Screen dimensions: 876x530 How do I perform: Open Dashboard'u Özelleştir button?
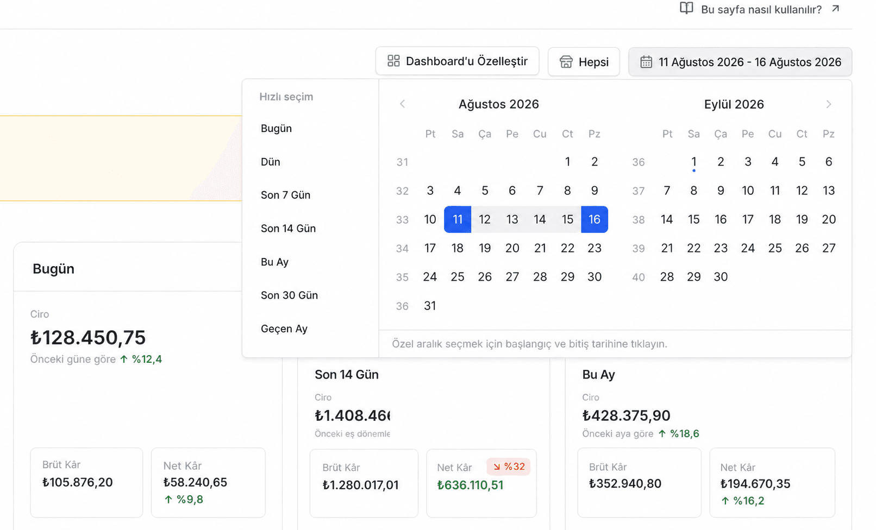point(457,61)
